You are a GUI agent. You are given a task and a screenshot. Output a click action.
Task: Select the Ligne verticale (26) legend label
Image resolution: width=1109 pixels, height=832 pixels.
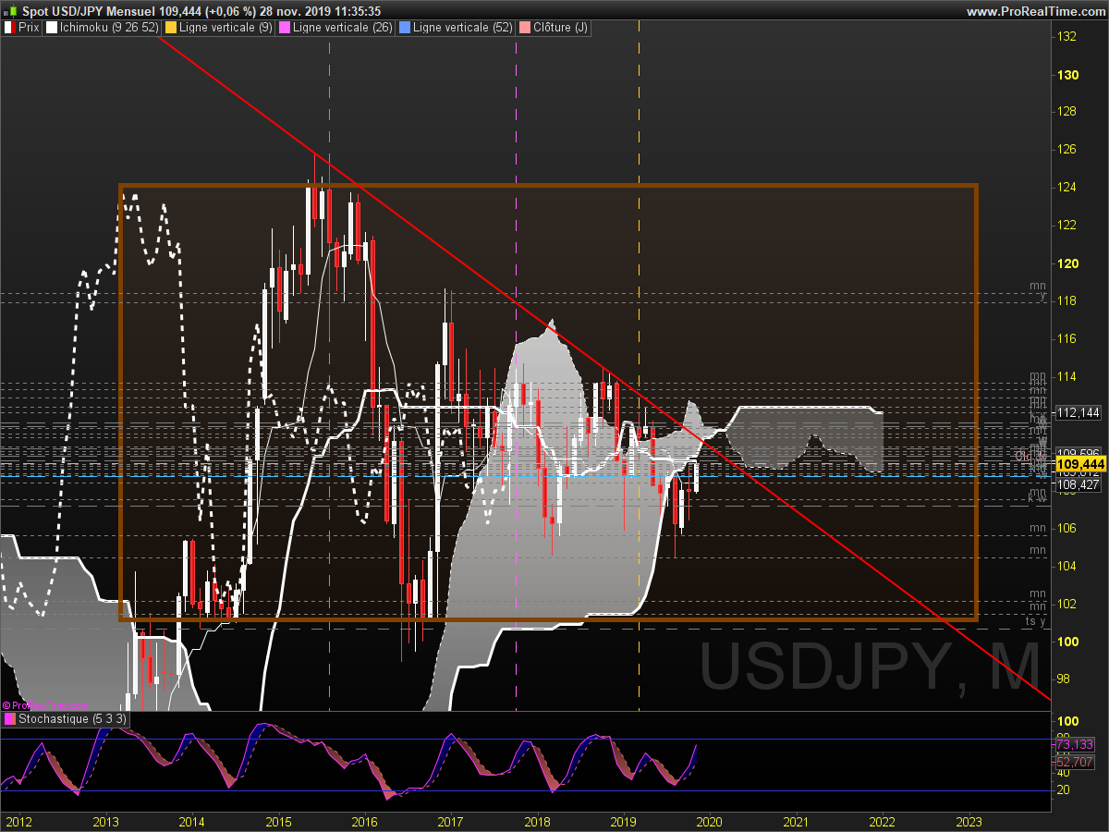coord(343,28)
